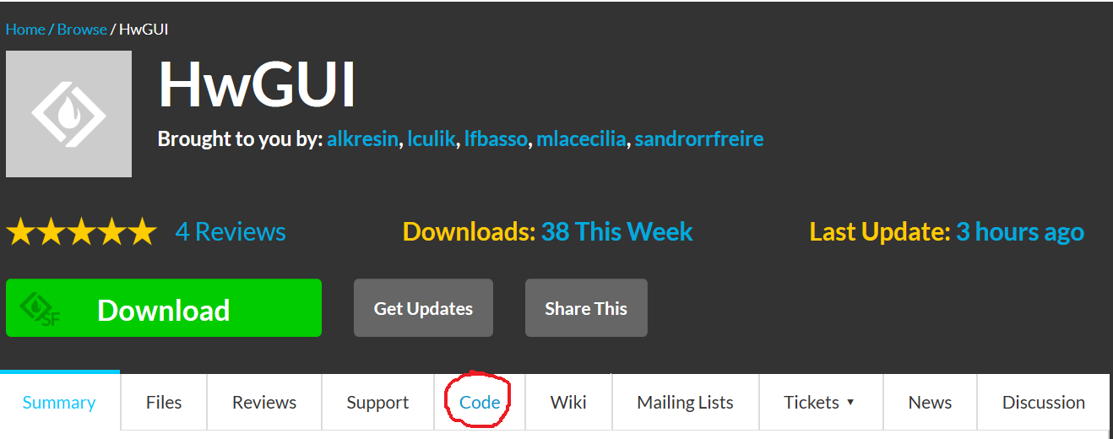The image size is (1113, 439).
Task: Visit alkresin's profile link
Action: [x=362, y=139]
